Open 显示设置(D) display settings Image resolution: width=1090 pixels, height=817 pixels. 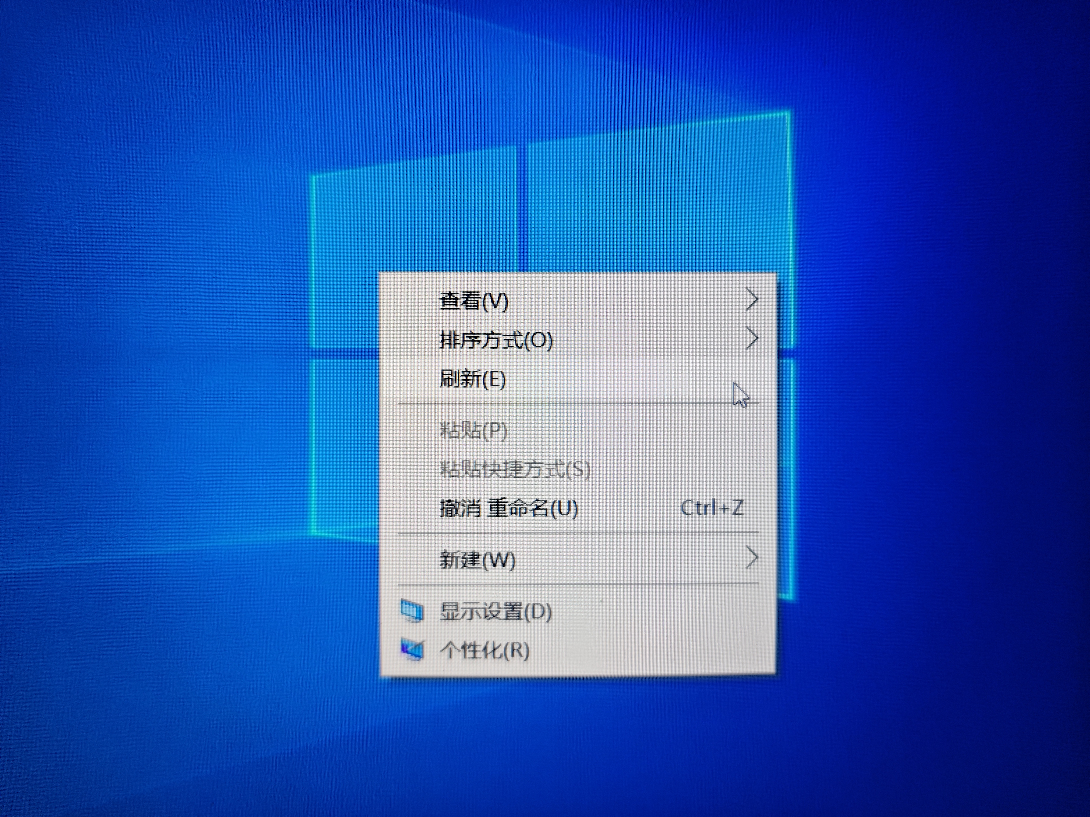click(x=577, y=611)
